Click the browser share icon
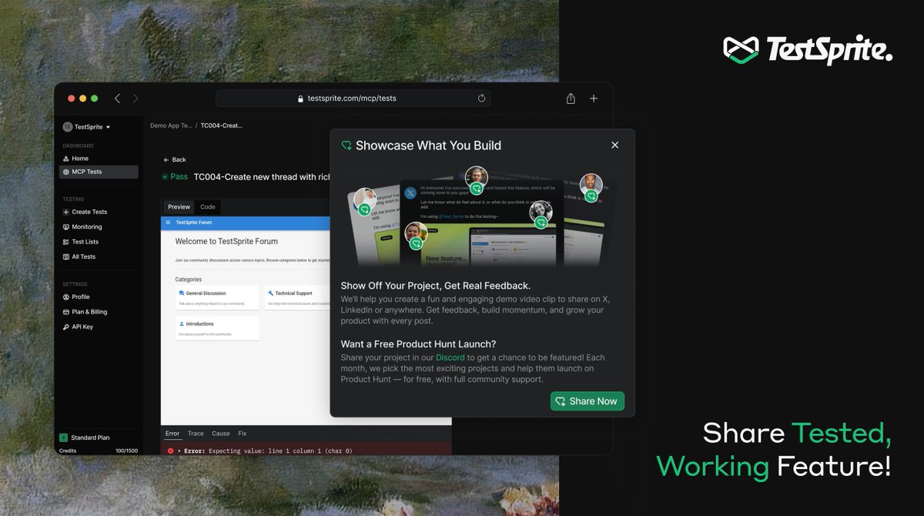The height and width of the screenshot is (516, 924). pos(571,99)
